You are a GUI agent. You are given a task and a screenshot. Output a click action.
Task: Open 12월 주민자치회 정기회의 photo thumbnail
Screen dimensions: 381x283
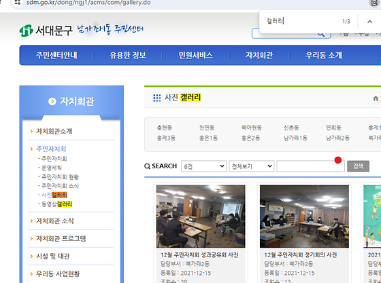coord(304,216)
